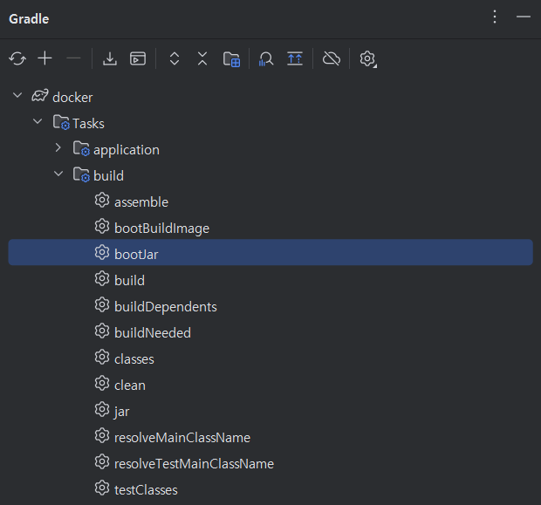The width and height of the screenshot is (541, 505).
Task: Click the folder icon beside application
Action: point(81,148)
